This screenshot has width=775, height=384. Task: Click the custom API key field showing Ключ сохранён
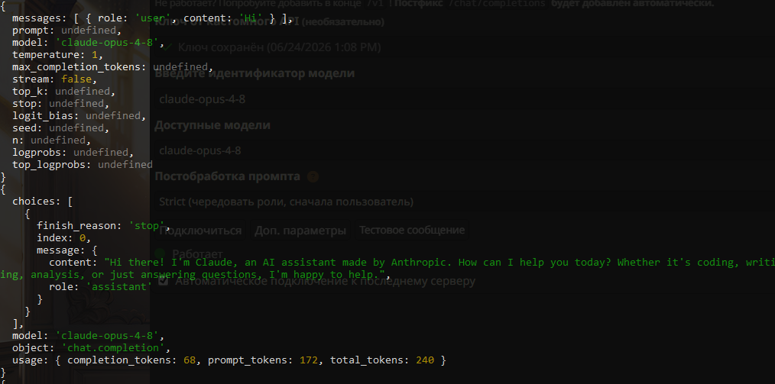coord(465,47)
